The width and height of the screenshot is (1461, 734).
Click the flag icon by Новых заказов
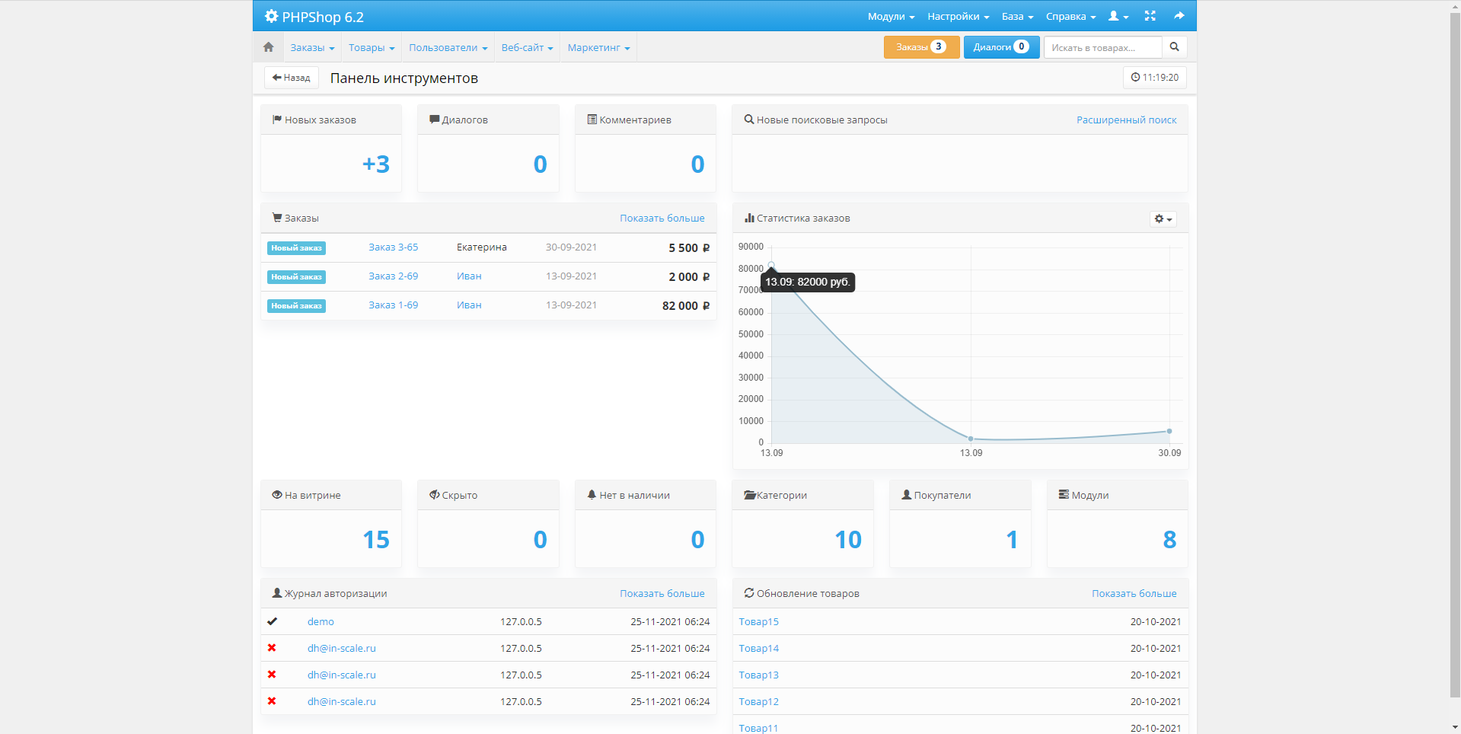point(277,120)
